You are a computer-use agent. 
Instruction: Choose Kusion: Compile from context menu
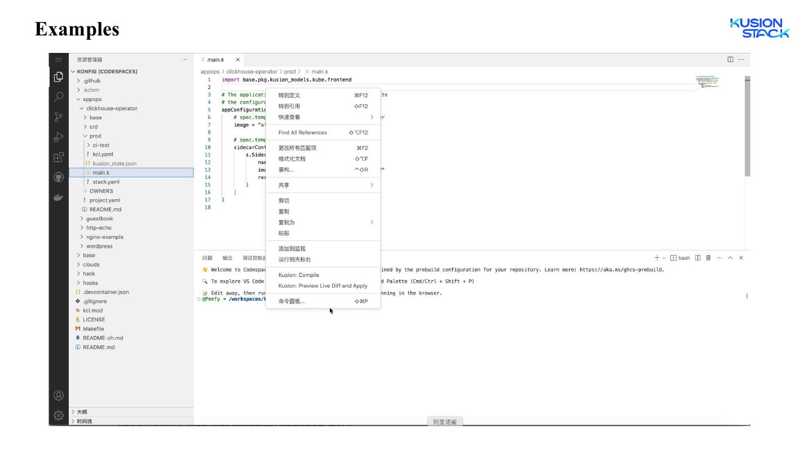tap(299, 275)
